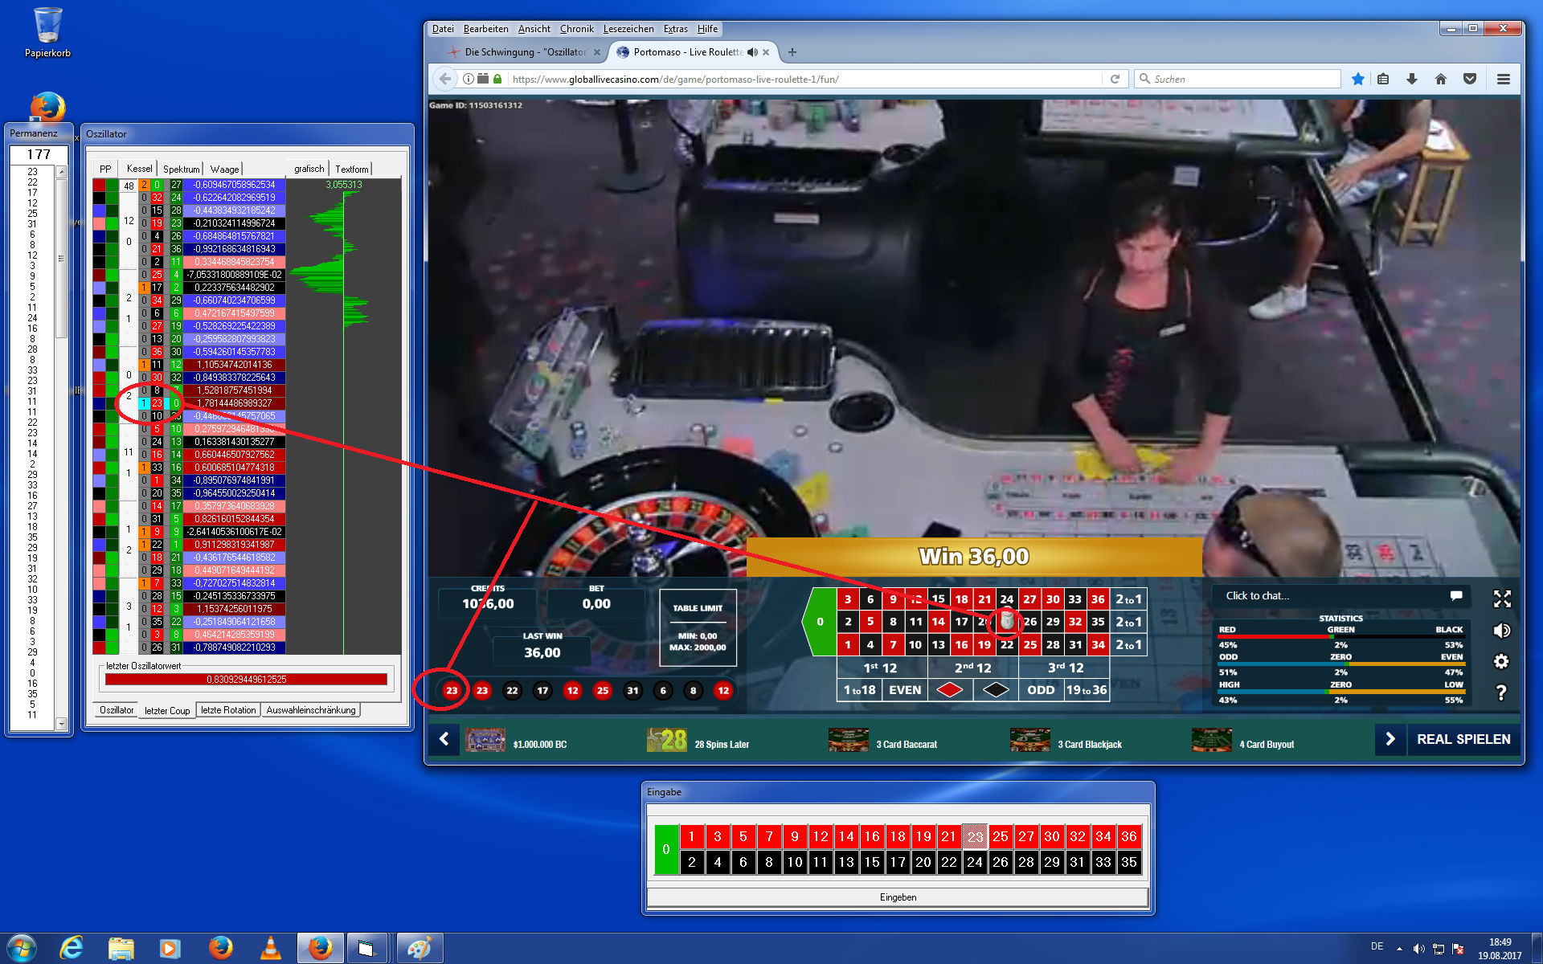Open the Datei menu

443,29
